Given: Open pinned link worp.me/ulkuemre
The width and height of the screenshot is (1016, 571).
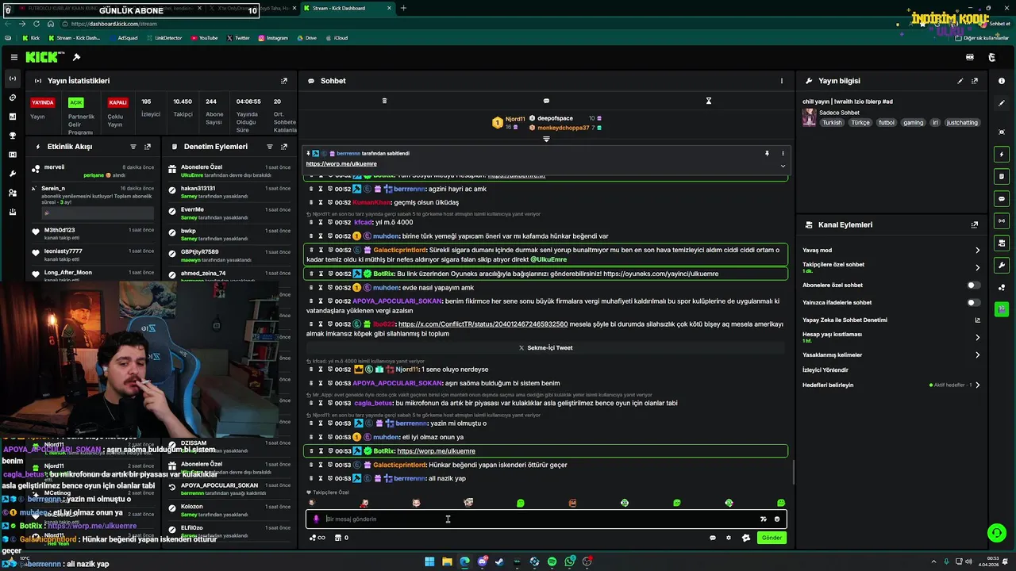Looking at the screenshot, I should coord(341,164).
